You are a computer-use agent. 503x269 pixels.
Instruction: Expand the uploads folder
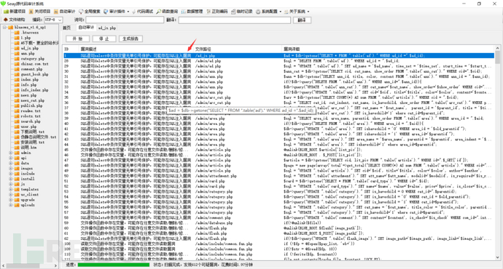point(11,205)
